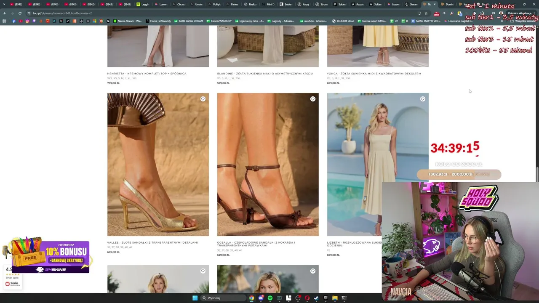Open the TikTok bookmark icon

coord(68,21)
